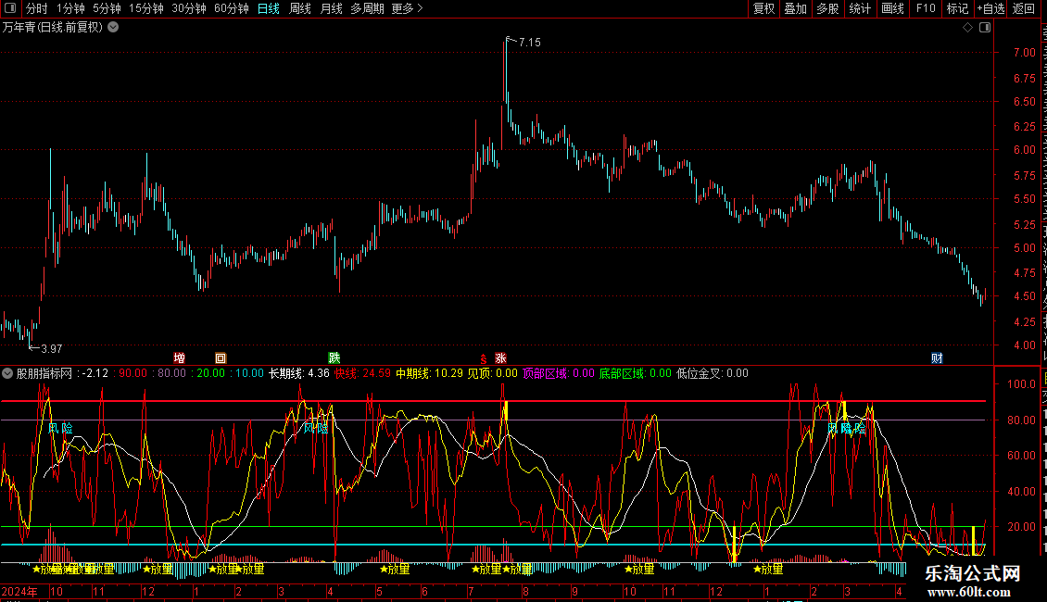The image size is (1047, 602).
Task: Click the 快线: 24.59 value
Action: click(362, 374)
